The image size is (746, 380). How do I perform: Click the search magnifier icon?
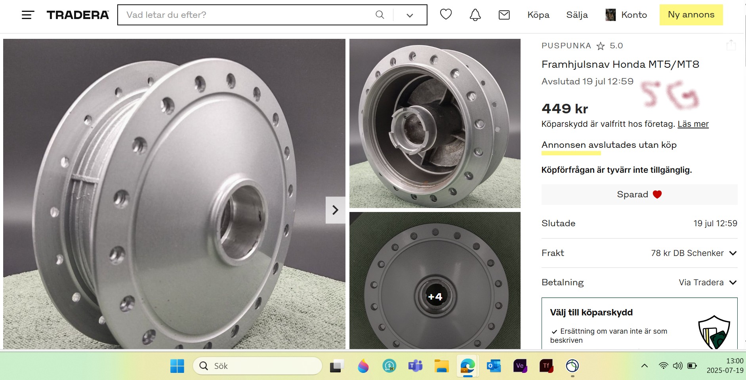pos(380,15)
